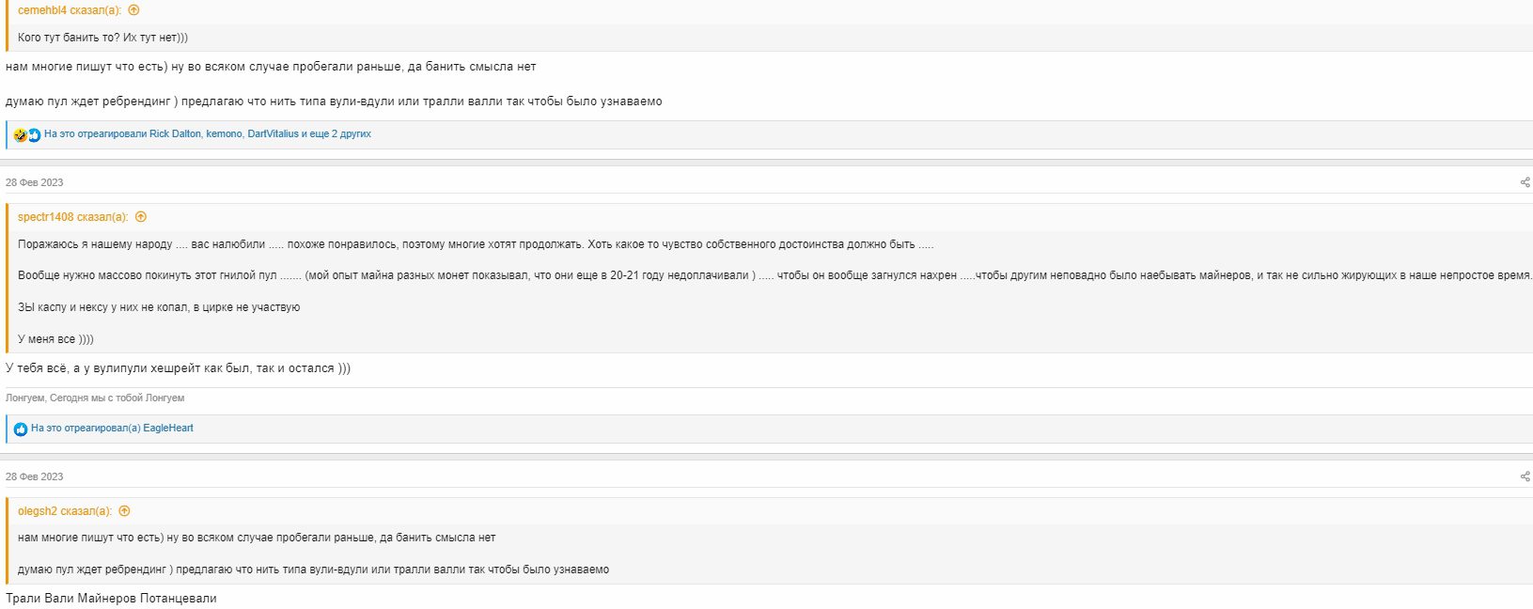1533x609 pixels.
Task: Click the date above the spectr1408 quote
Action: pos(35,182)
